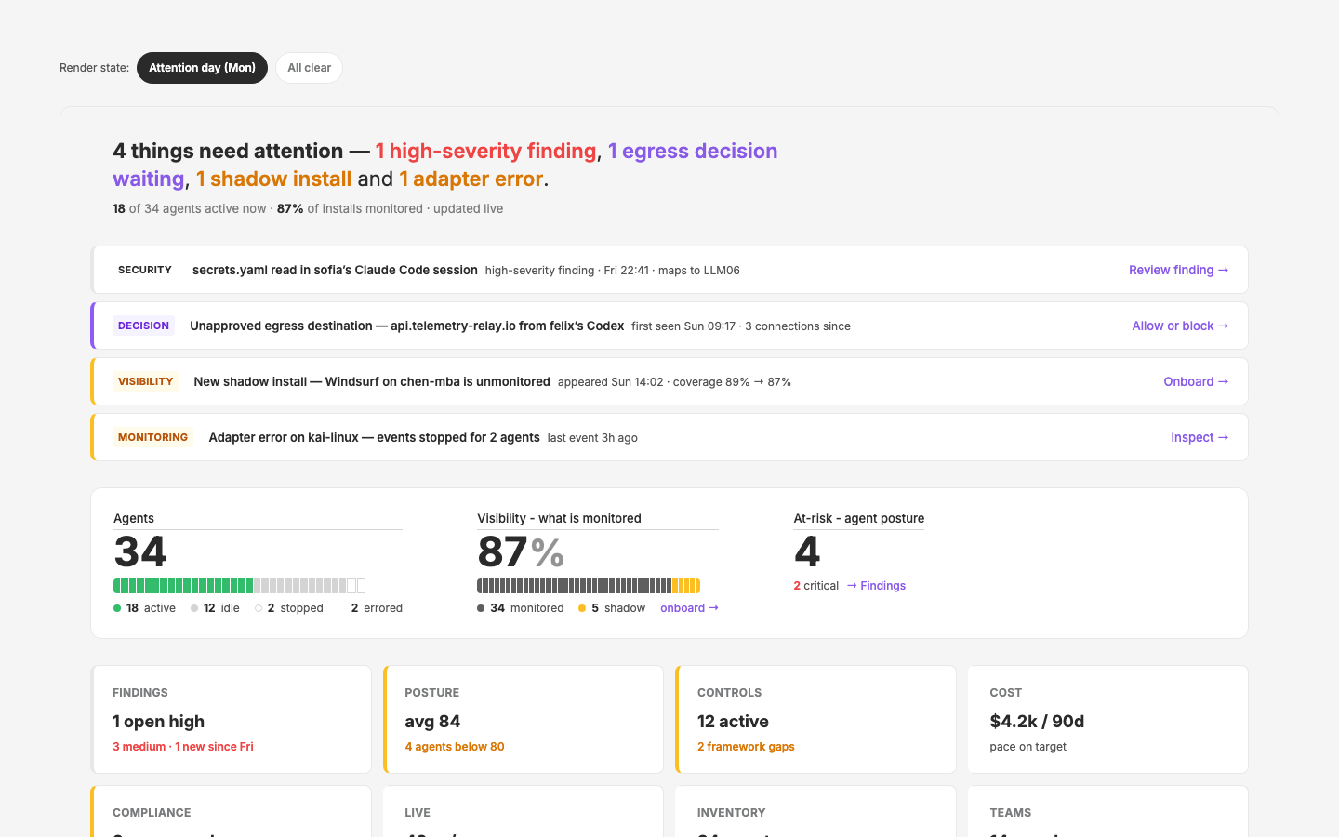Screen dimensions: 1339x837
Task: Click the MONITORING badge
Action: coord(152,437)
